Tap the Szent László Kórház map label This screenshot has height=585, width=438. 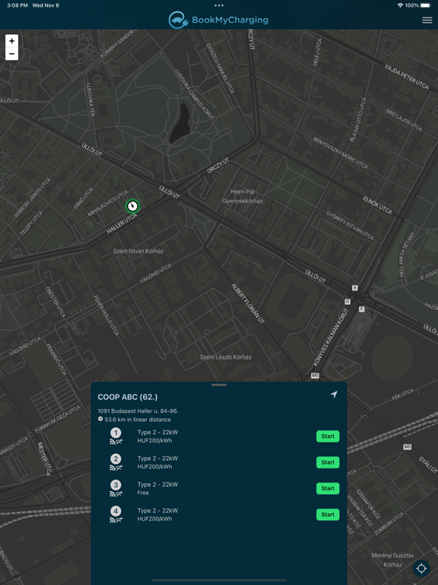[225, 357]
